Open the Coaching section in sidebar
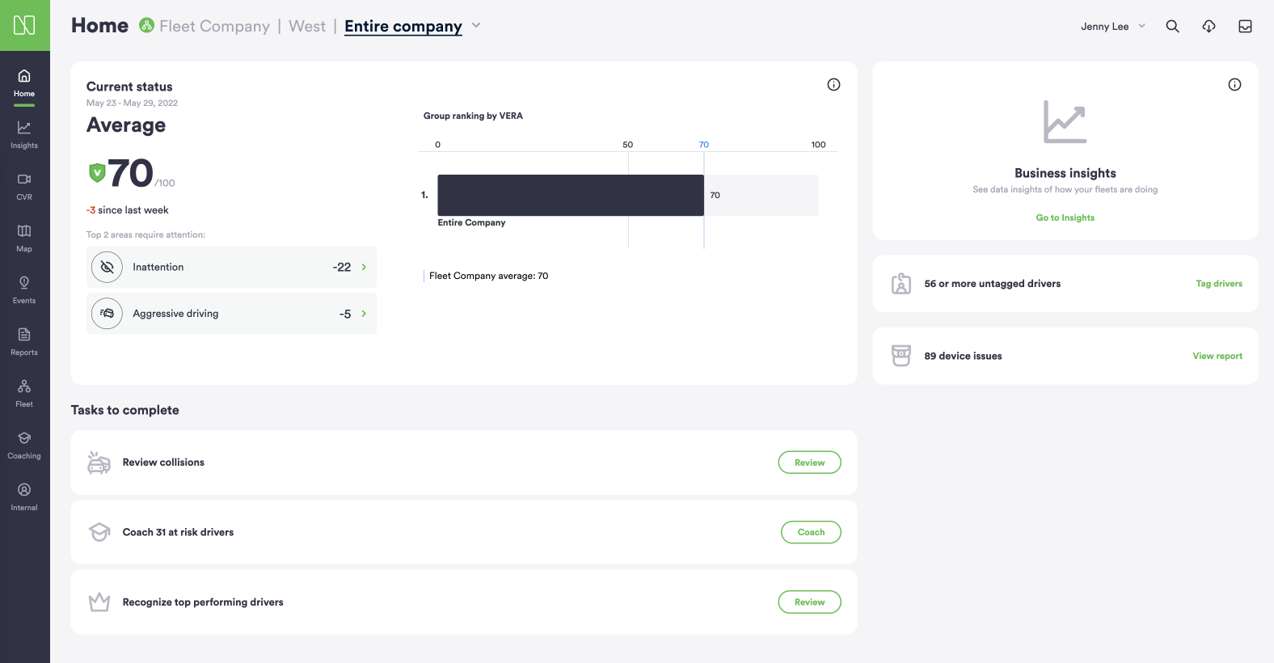Image resolution: width=1274 pixels, height=663 pixels. pyautogui.click(x=23, y=443)
